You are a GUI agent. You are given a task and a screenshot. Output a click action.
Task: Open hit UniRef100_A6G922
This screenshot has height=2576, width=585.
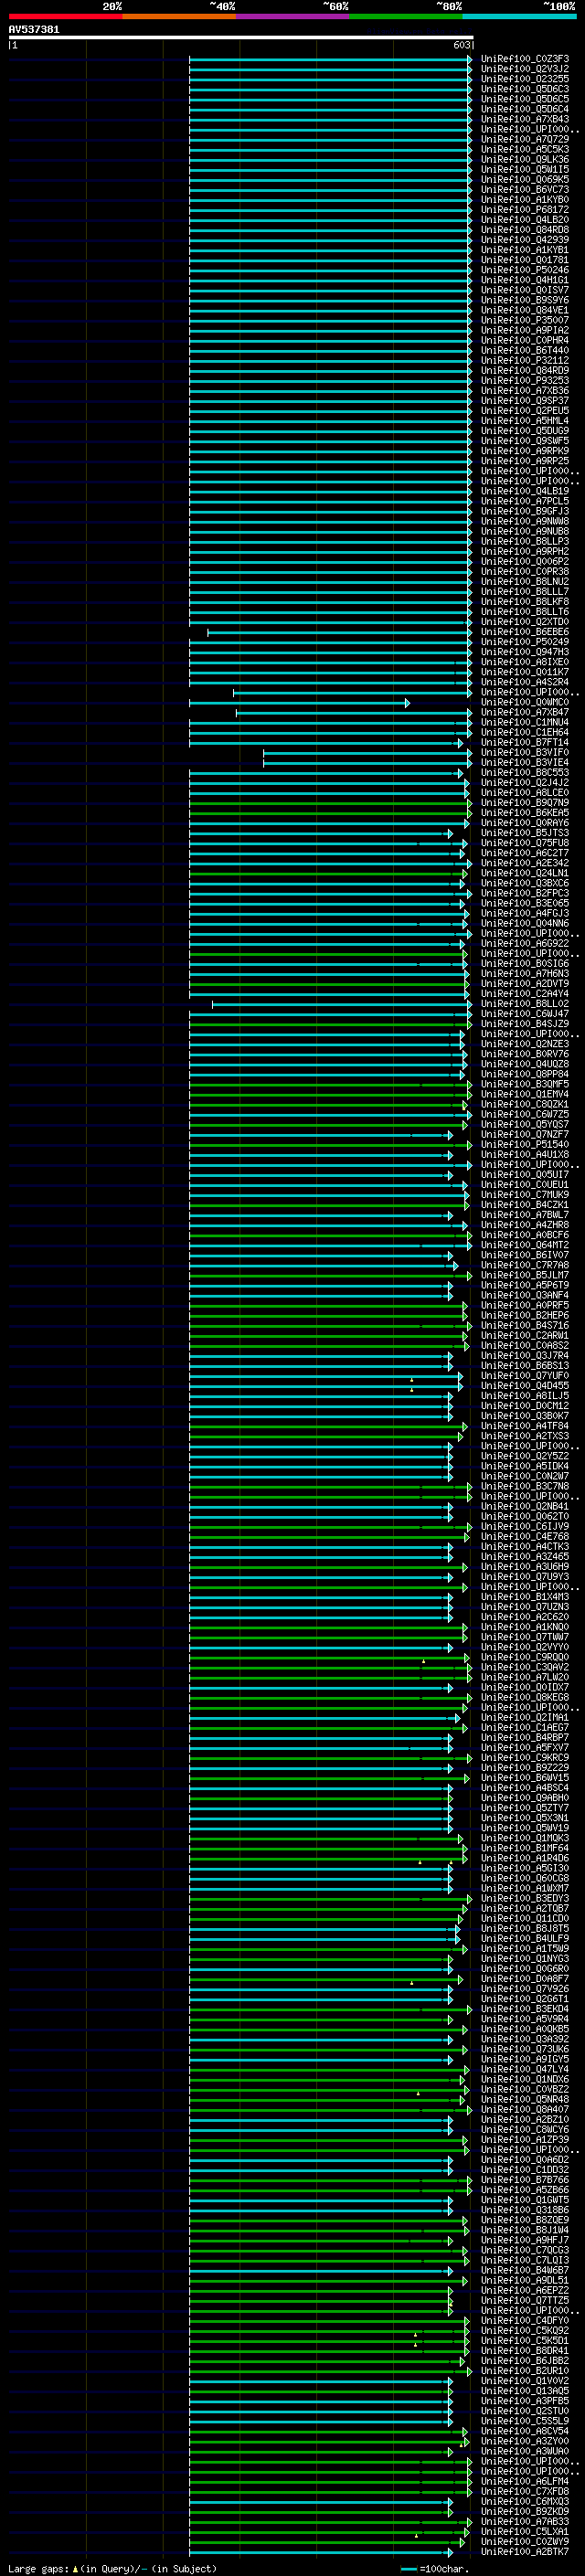[525, 943]
